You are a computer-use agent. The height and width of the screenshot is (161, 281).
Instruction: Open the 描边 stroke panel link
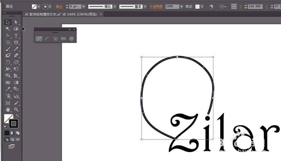[x=59, y=7]
